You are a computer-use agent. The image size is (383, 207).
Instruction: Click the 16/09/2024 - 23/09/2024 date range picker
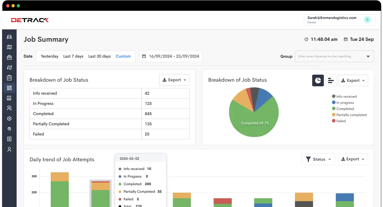point(171,56)
